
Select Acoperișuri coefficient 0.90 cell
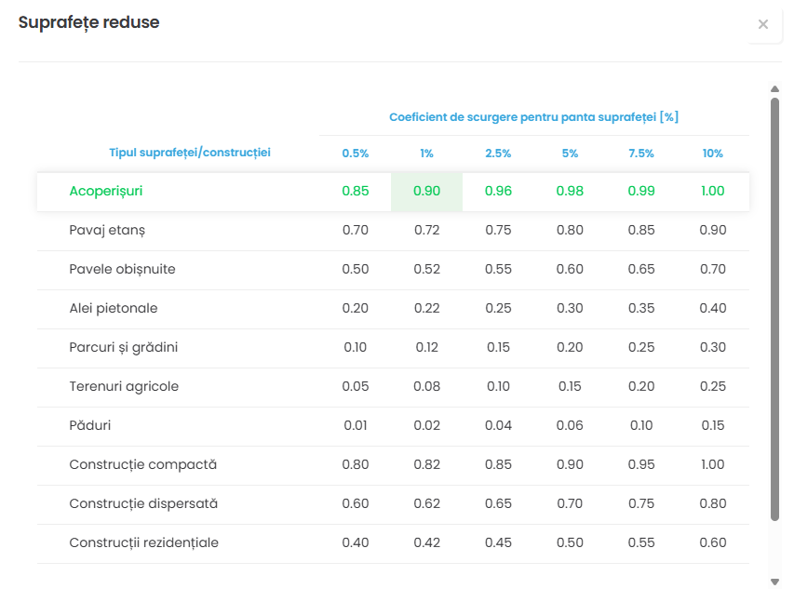[426, 191]
